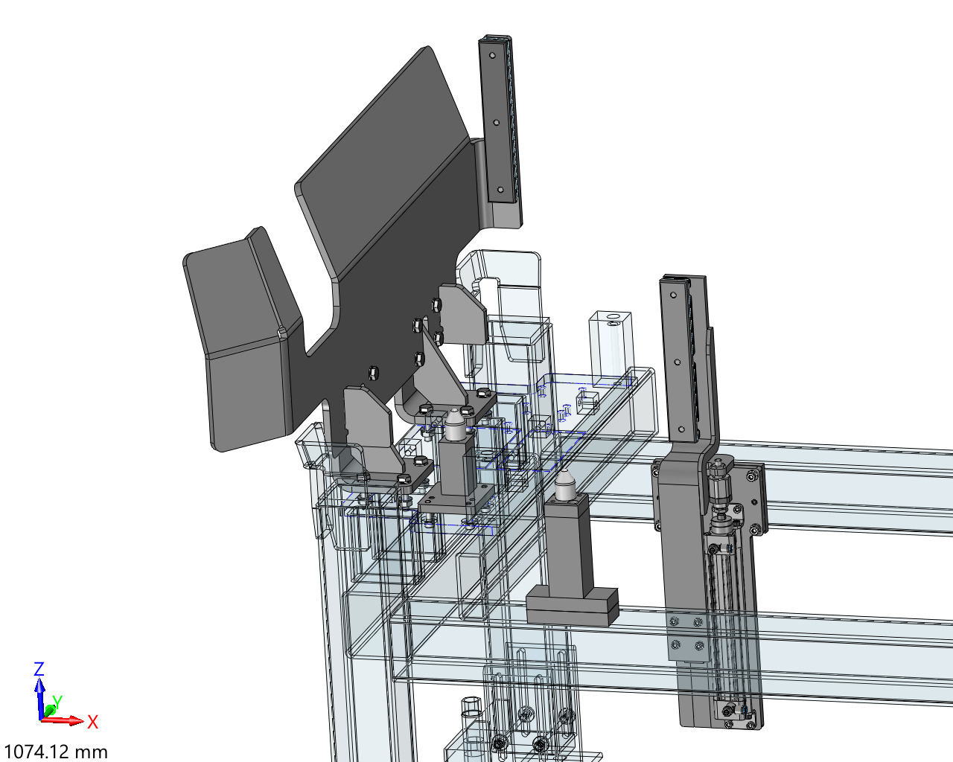Image resolution: width=953 pixels, height=762 pixels.
Task: Click the four-bolt mounting plate on right column
Action: [x=686, y=634]
